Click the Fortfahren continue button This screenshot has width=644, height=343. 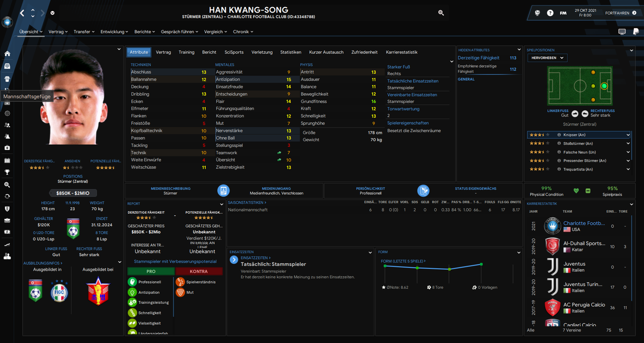tap(620, 13)
